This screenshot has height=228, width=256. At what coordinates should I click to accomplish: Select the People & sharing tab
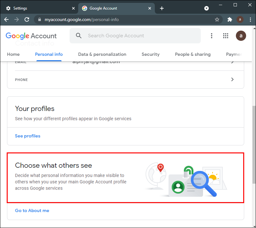pos(193,54)
